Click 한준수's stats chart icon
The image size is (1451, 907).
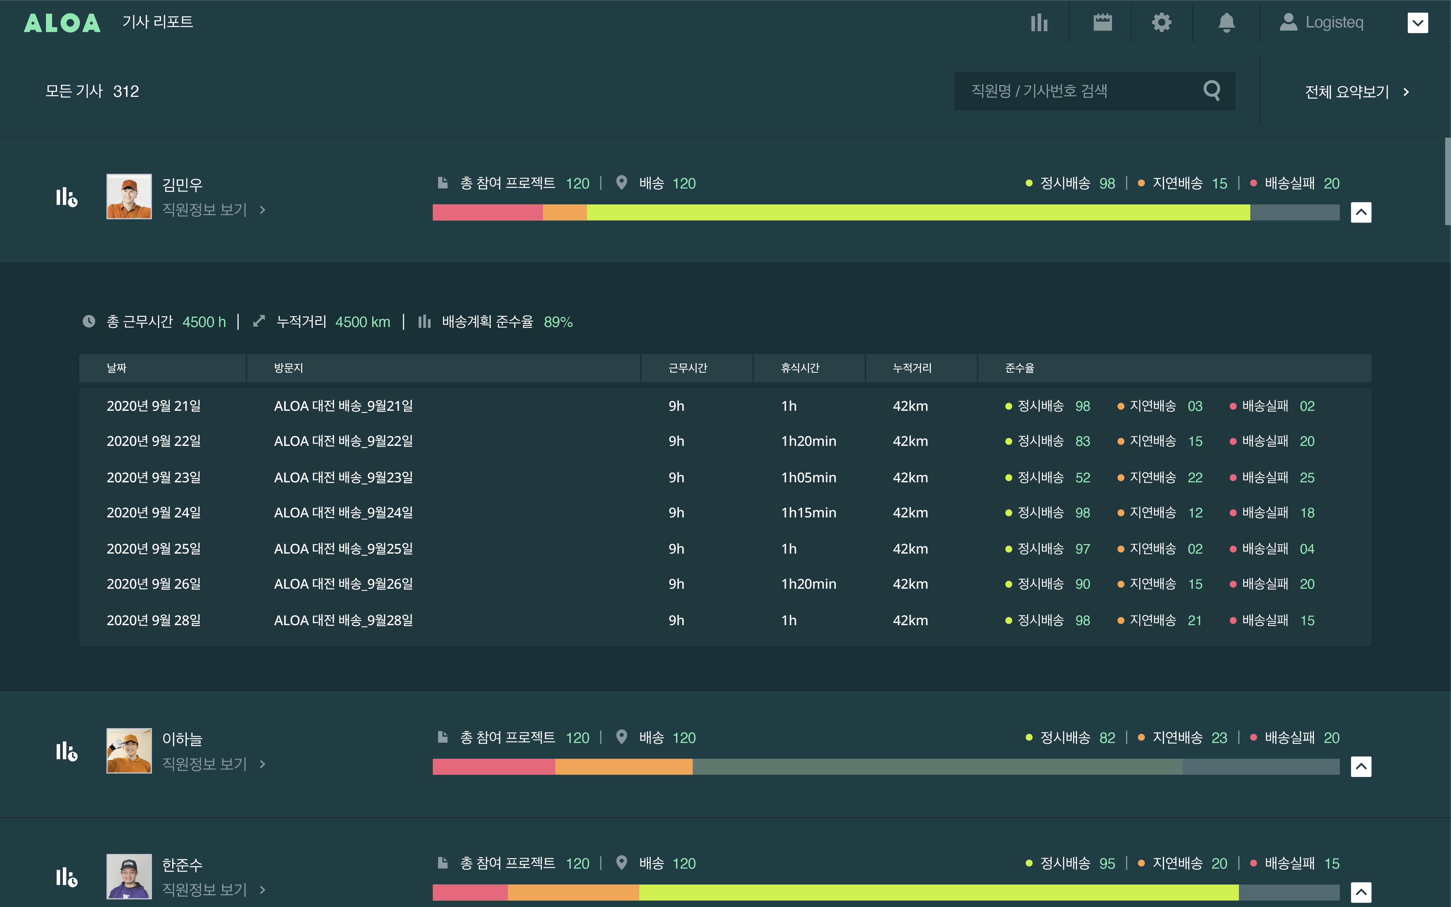[67, 877]
